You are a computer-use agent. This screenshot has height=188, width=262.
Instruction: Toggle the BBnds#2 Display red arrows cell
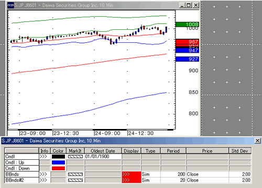coord(132,180)
